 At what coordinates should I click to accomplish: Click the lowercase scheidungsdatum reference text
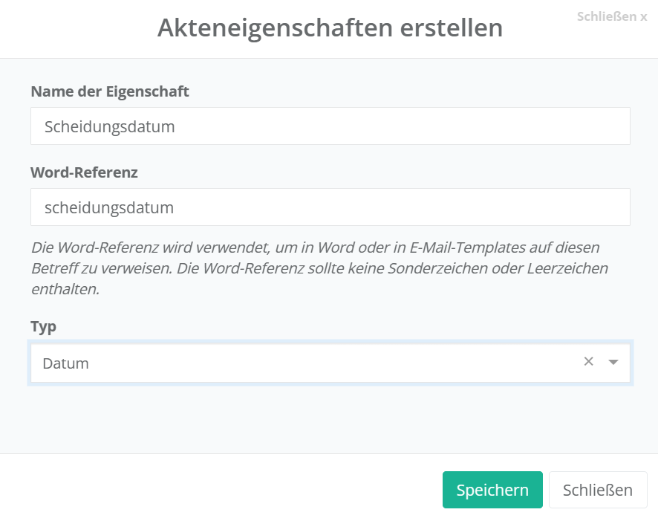click(x=109, y=207)
